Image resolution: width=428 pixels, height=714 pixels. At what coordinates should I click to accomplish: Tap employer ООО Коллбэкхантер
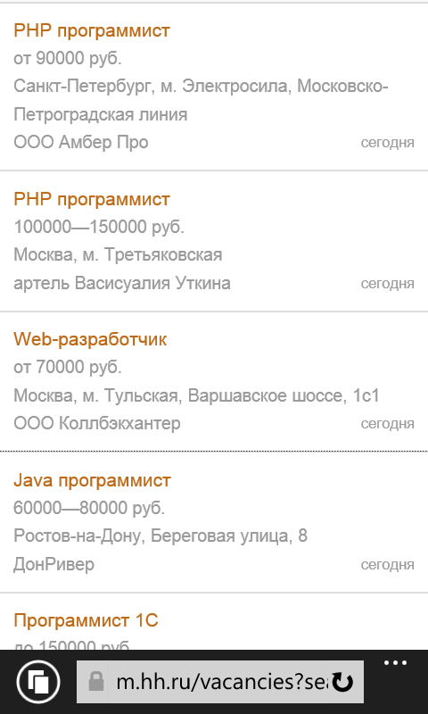[97, 423]
